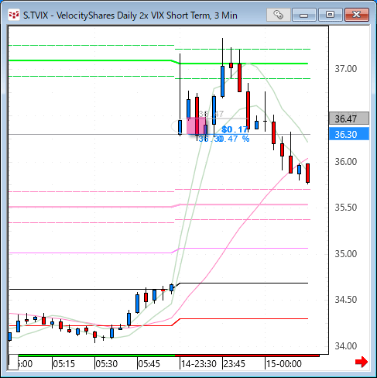
Task: Click the red scroll-right arrow
Action: [x=362, y=362]
